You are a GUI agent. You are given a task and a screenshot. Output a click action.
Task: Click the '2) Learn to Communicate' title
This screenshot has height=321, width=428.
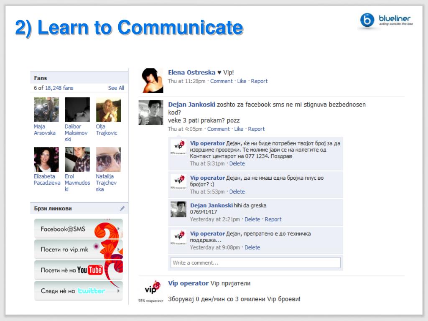pos(129,27)
